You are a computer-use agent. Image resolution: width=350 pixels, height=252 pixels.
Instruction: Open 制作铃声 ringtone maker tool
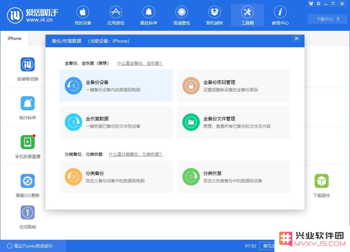(x=28, y=103)
